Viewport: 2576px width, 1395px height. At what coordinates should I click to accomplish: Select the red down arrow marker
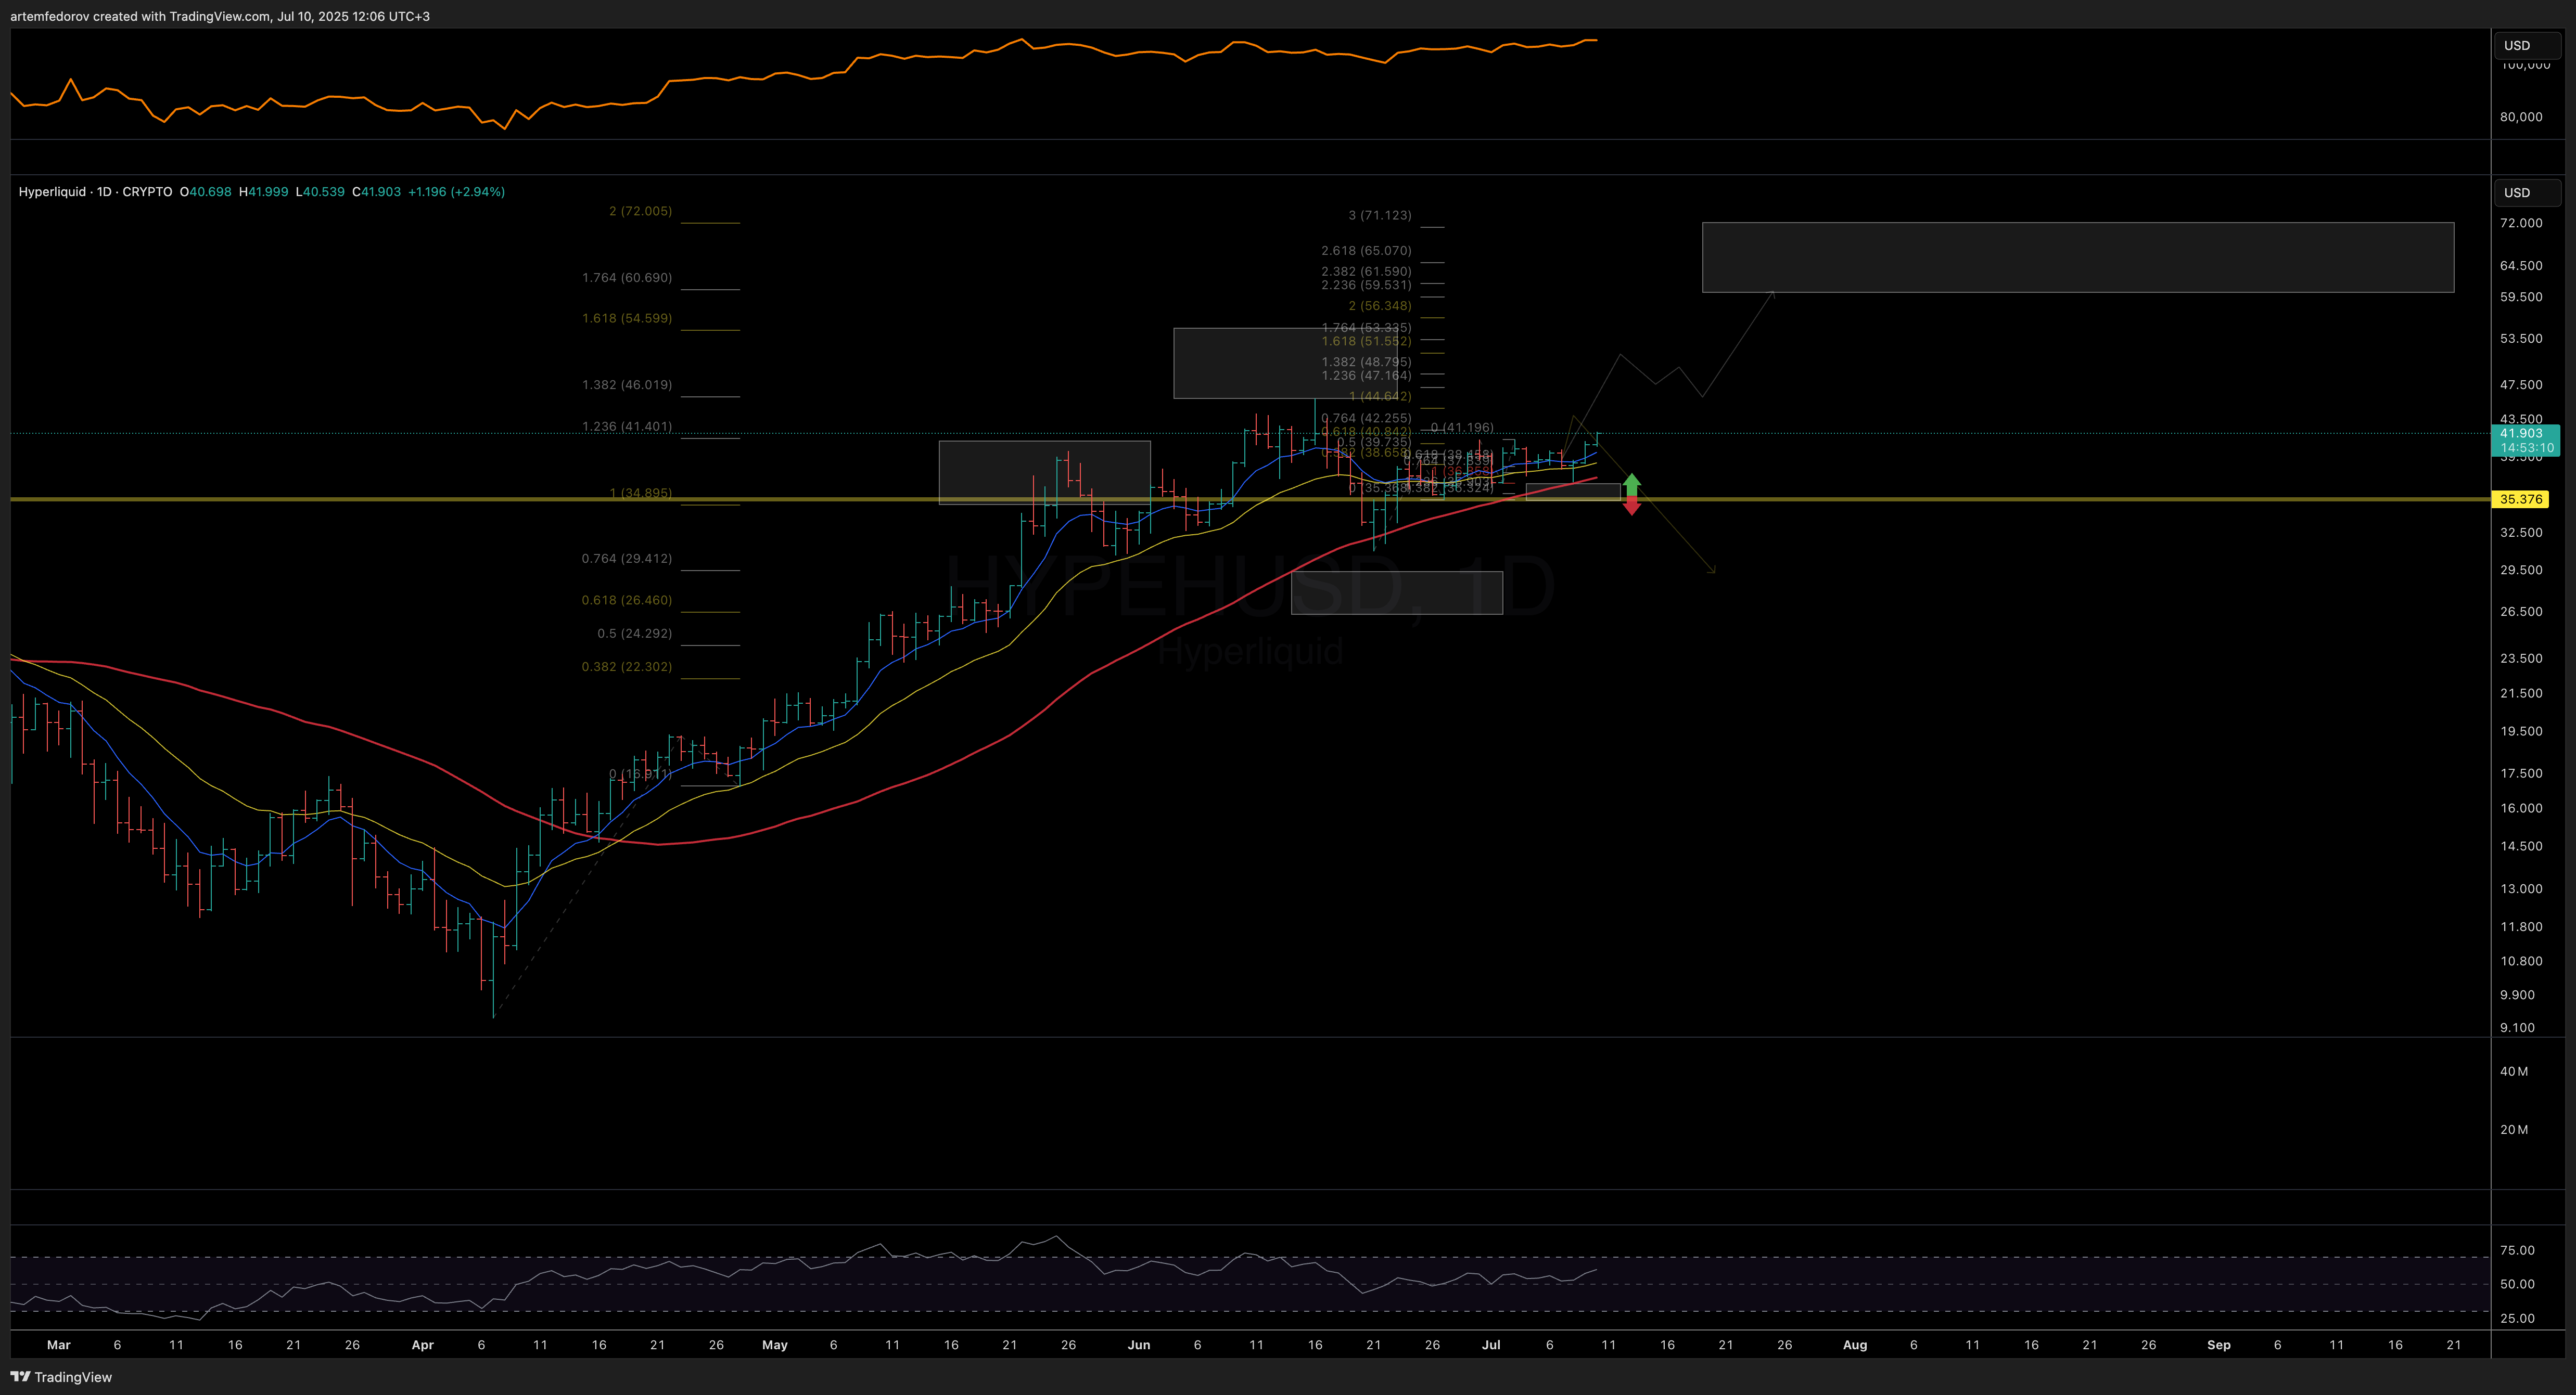(1632, 507)
